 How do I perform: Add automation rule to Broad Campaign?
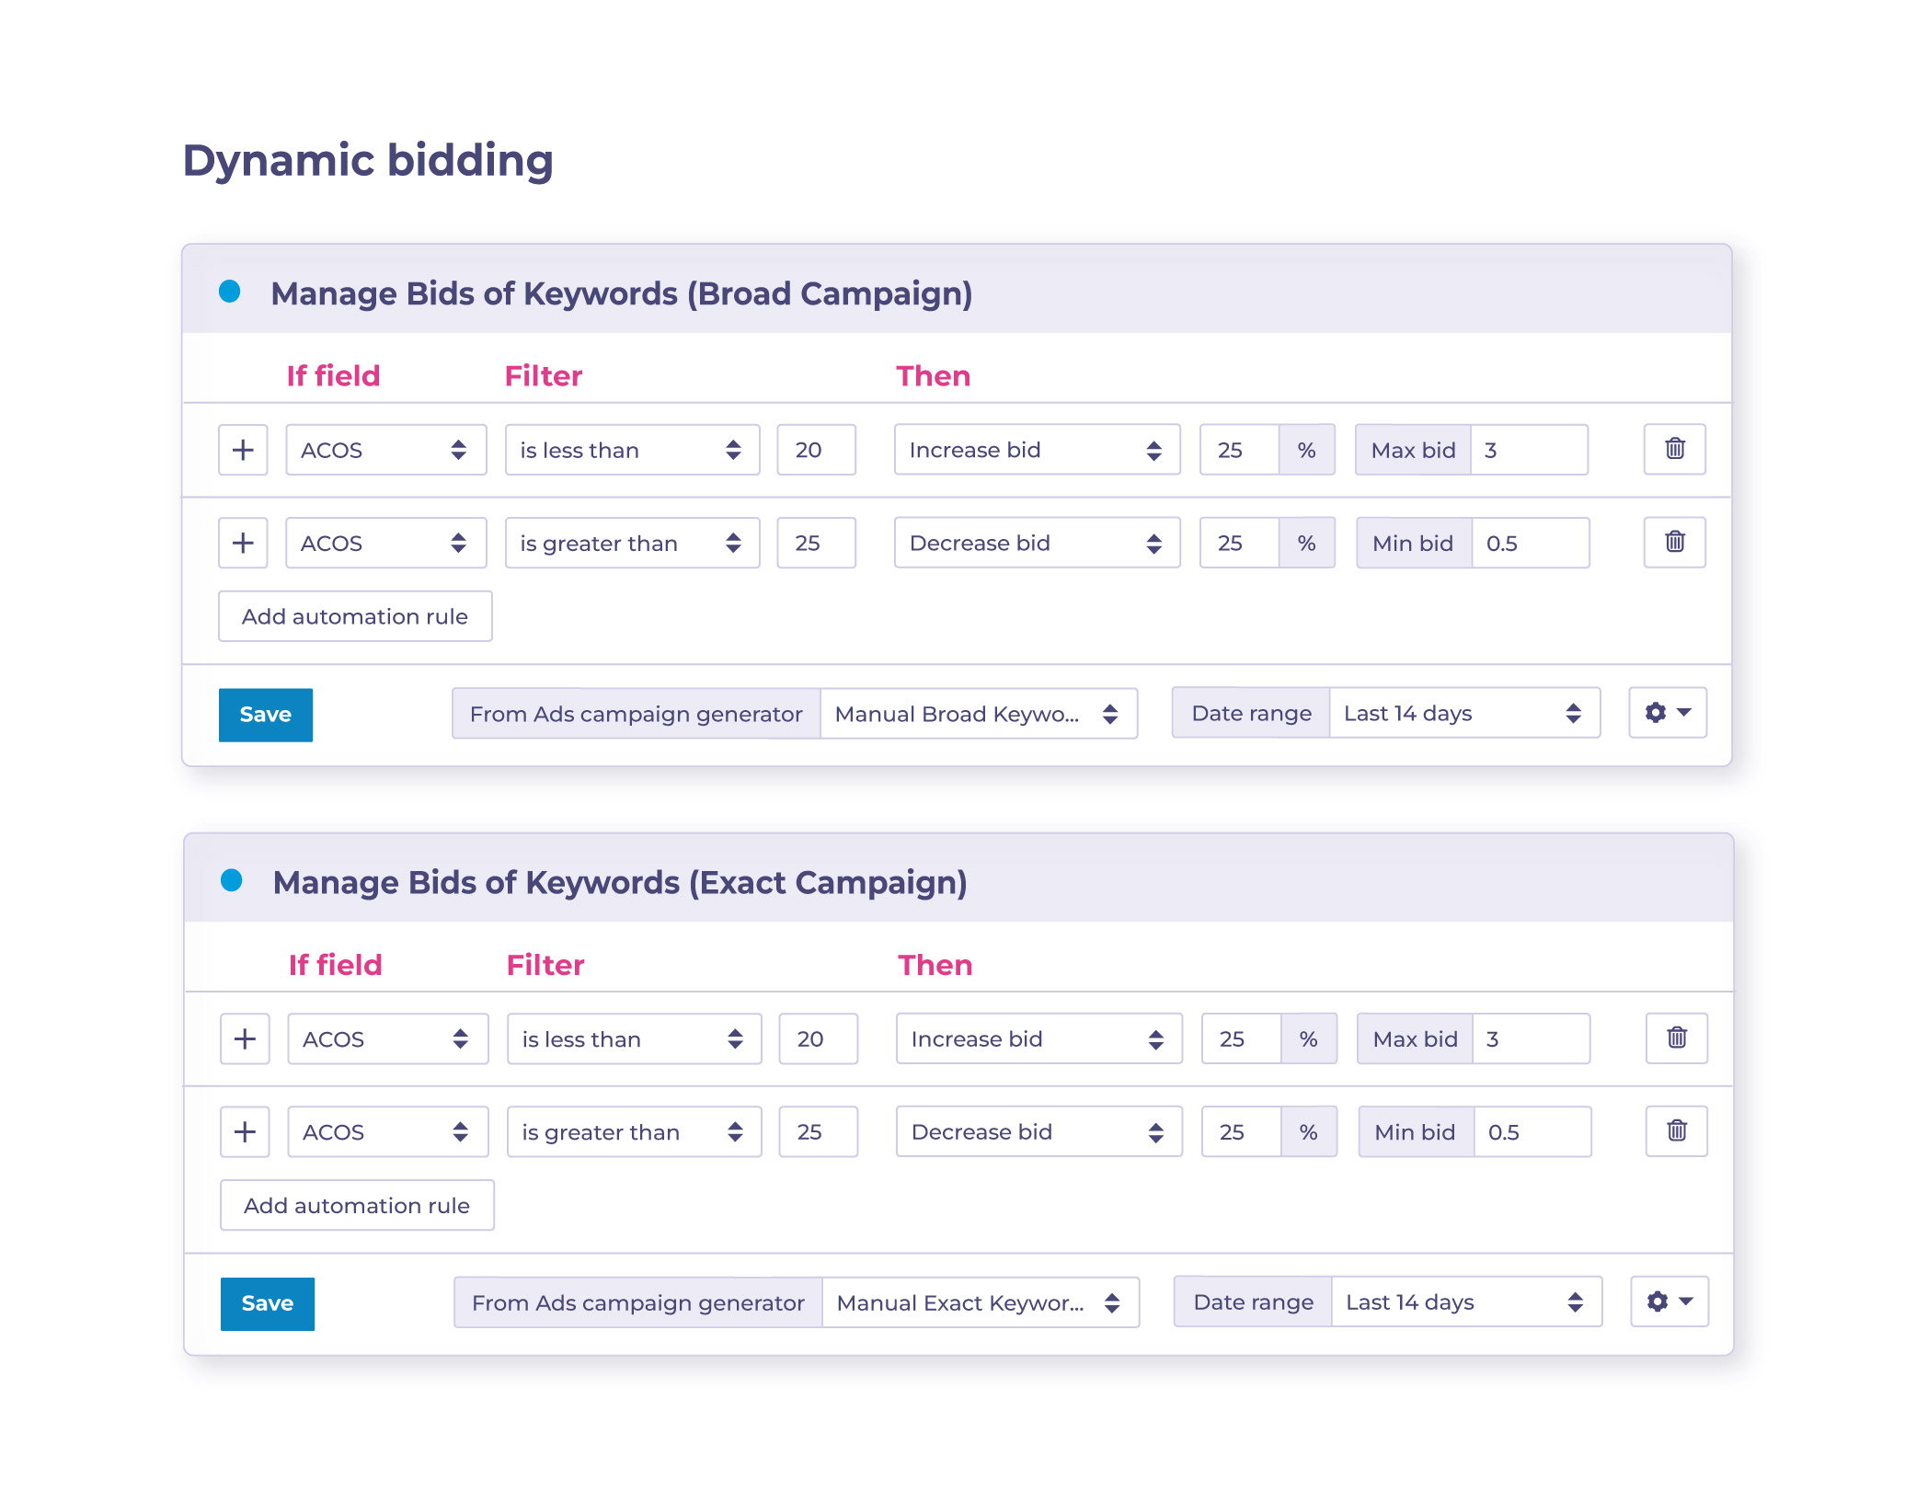coord(355,615)
